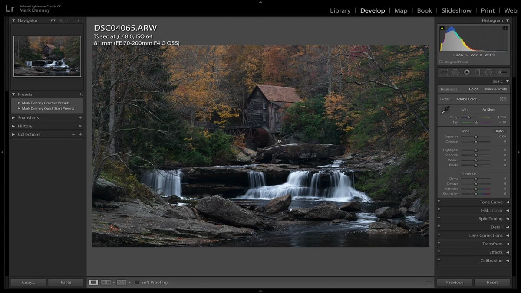
Task: Open the Navigator zoom ratio menu
Action: coord(82,20)
